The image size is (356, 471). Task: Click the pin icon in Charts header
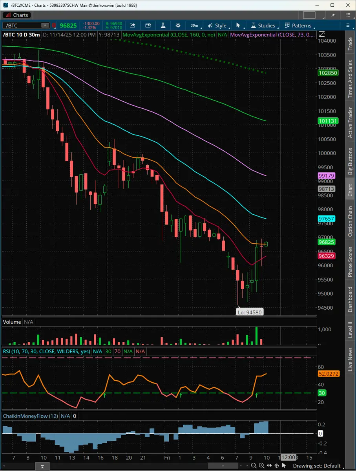pyautogui.click(x=333, y=15)
